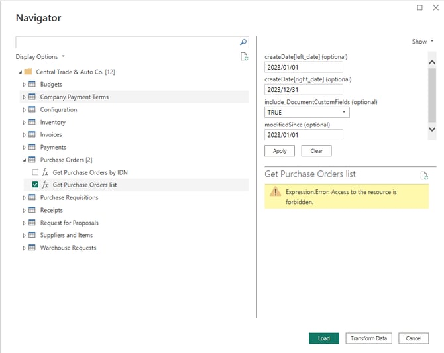Click the createDate[right_date] input field
The image size is (444, 353).
point(304,89)
